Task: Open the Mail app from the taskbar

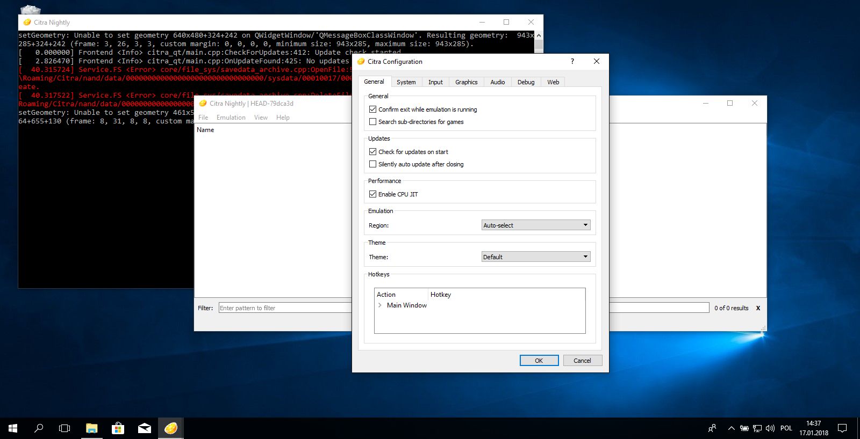Action: click(144, 428)
